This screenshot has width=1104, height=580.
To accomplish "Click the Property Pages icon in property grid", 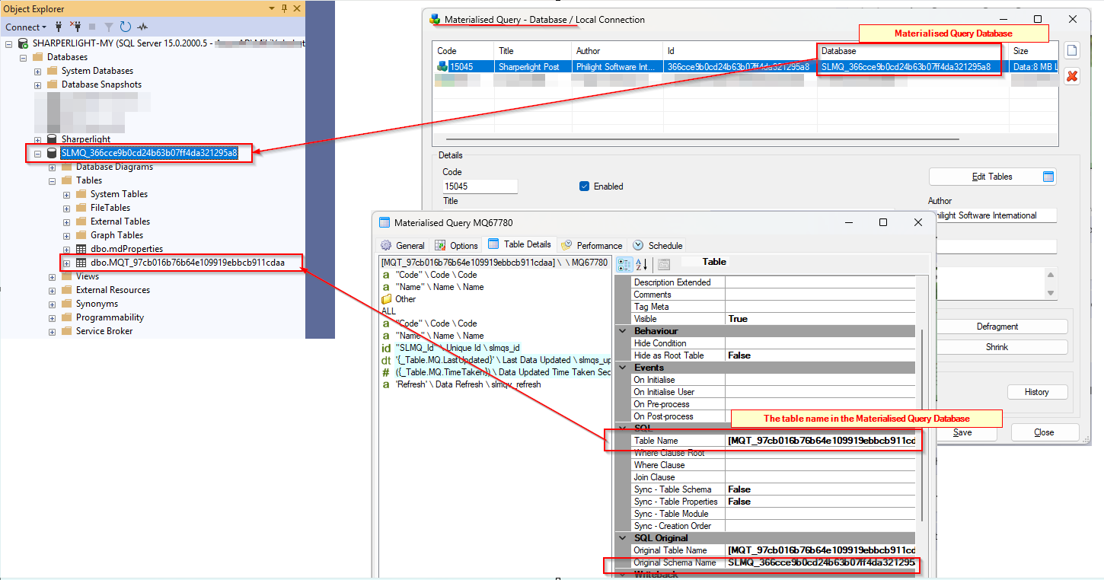I will (x=664, y=264).
